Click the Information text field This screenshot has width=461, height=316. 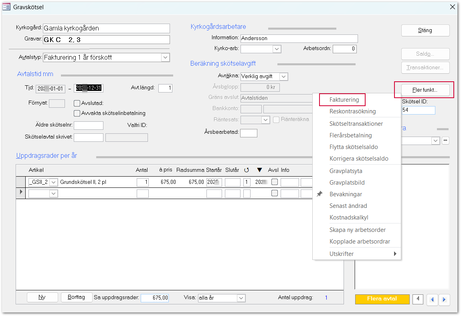click(298, 38)
